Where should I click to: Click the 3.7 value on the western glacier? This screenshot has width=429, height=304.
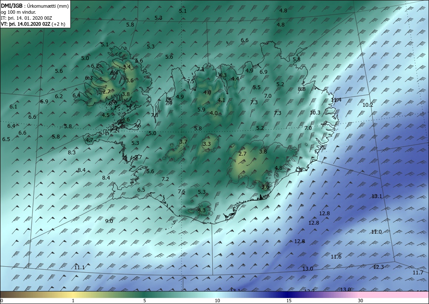(x=183, y=141)
